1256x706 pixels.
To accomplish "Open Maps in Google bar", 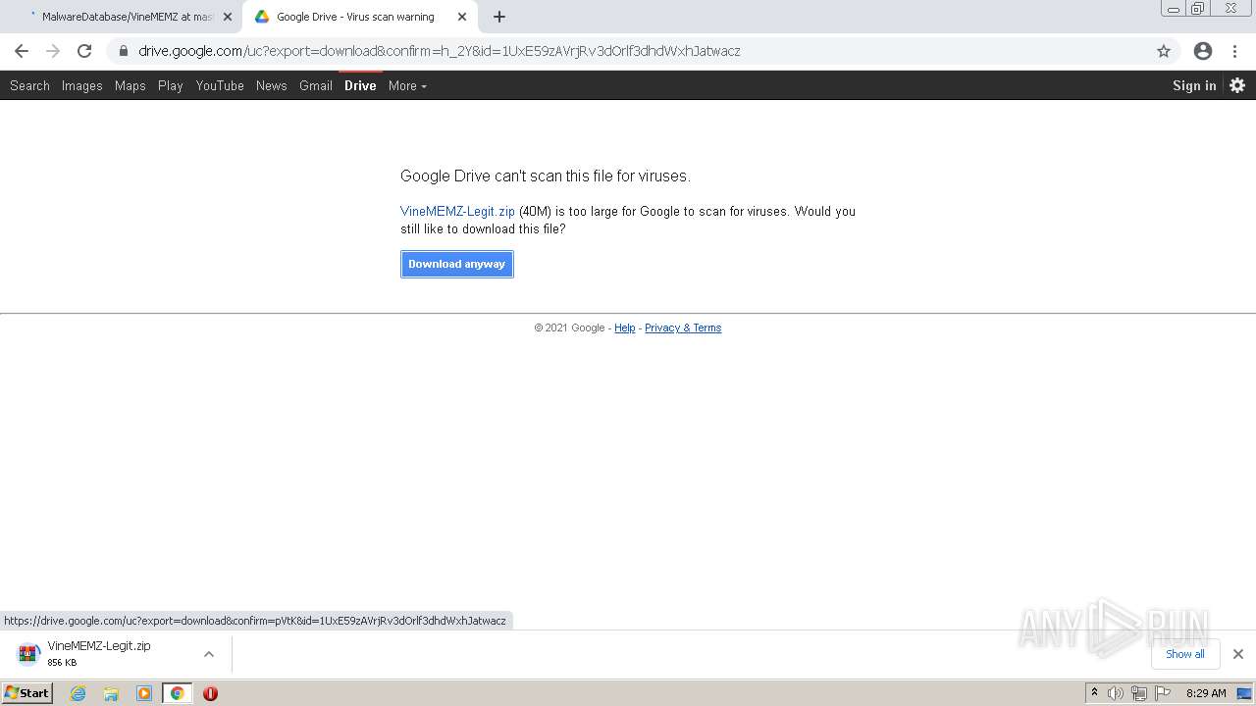I will pyautogui.click(x=130, y=85).
